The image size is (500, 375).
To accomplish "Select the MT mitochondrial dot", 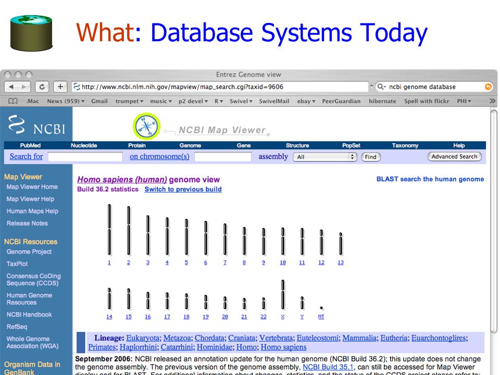I will pyautogui.click(x=321, y=308).
